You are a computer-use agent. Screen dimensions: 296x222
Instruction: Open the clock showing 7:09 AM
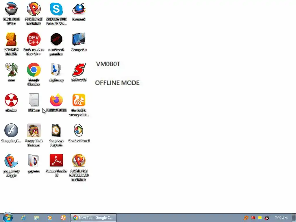click(281, 218)
